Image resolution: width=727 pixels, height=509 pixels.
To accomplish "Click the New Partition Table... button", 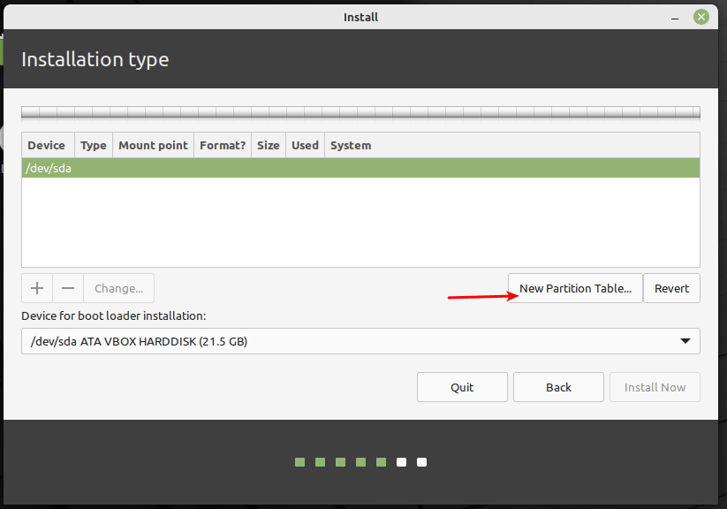I will click(x=575, y=288).
